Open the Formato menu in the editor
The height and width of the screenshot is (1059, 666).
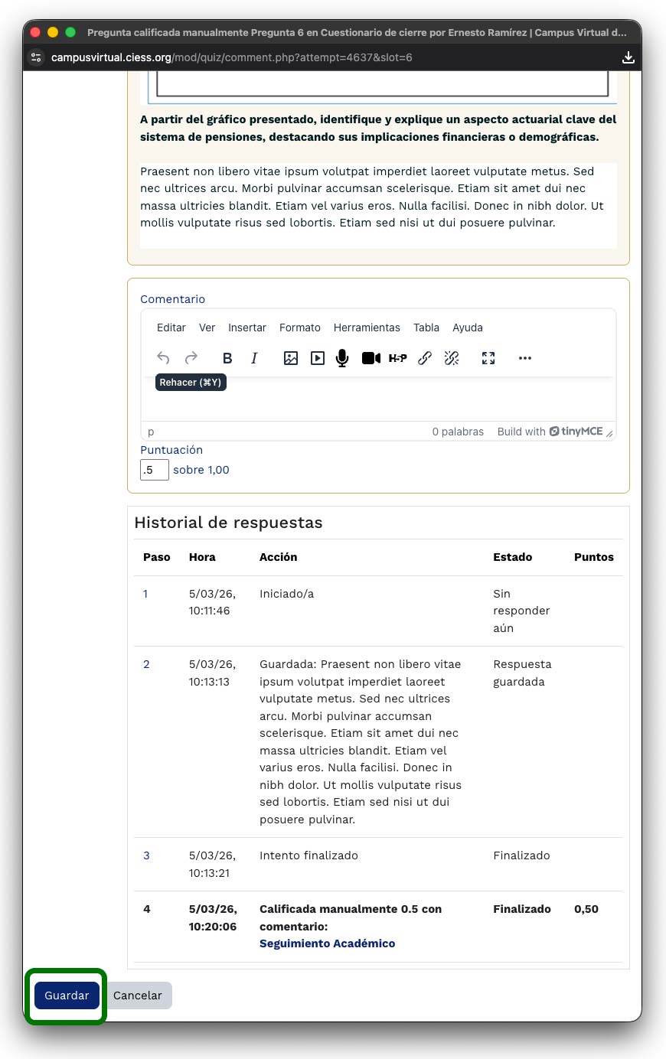pyautogui.click(x=299, y=327)
